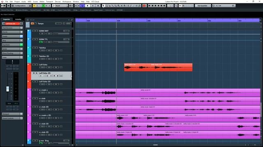Go to next marker transport button

[x=78, y=6]
